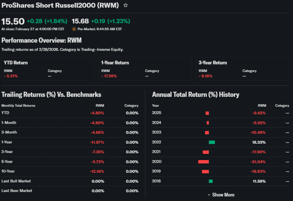This screenshot has width=293, height=201.
Task: Click the pre-market price 15.68
Action: tap(80, 21)
